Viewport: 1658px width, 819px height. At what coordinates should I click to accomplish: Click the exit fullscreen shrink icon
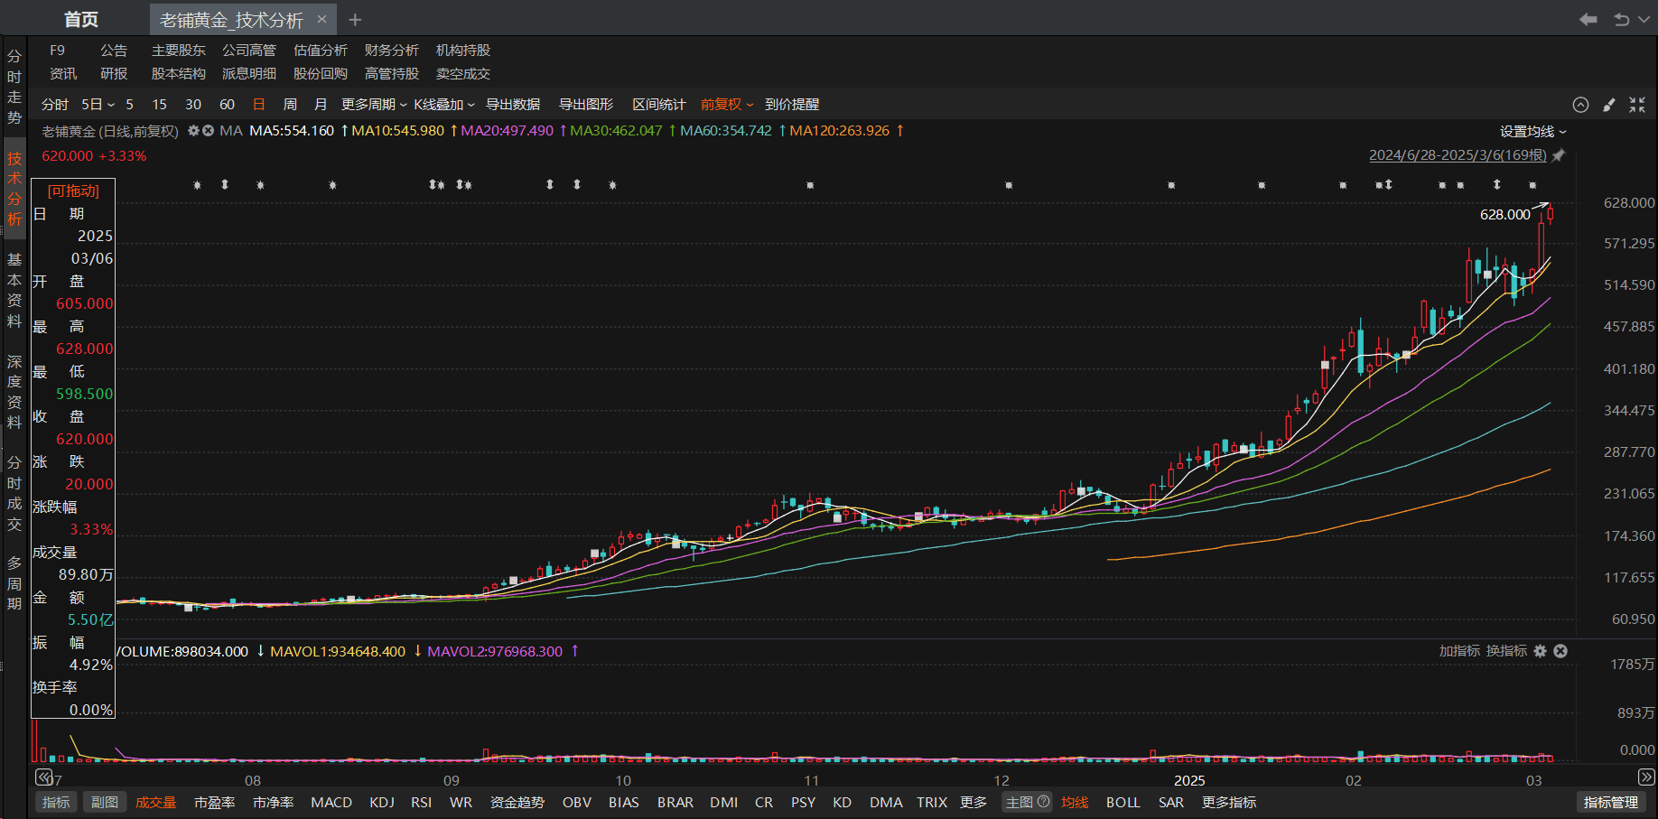(x=1636, y=105)
